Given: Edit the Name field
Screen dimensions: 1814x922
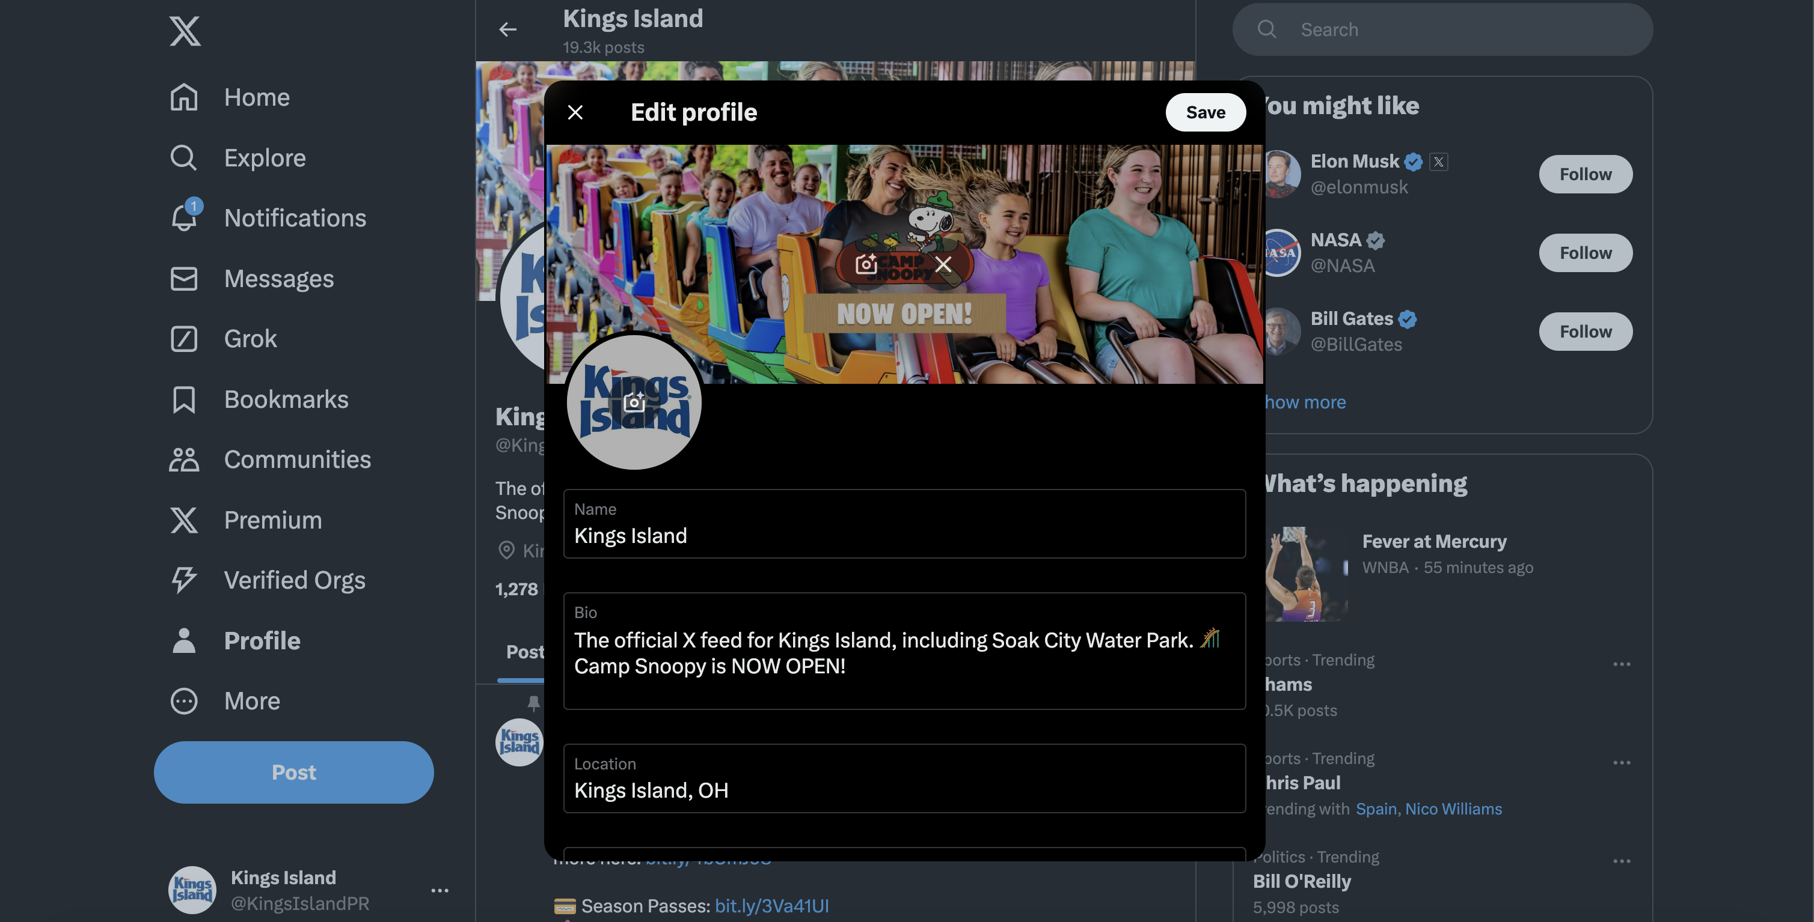Looking at the screenshot, I should (x=904, y=524).
